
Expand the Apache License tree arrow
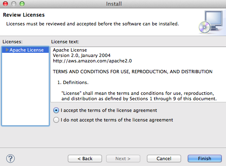click(7, 50)
